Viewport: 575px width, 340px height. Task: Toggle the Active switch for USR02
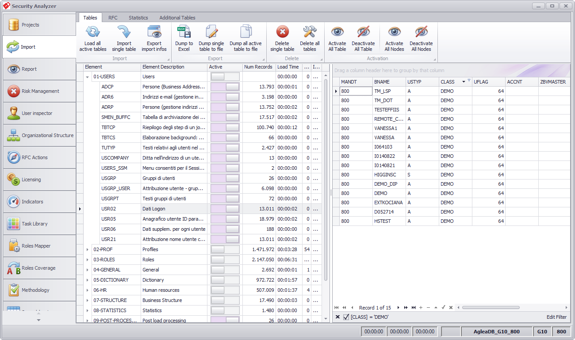point(225,209)
